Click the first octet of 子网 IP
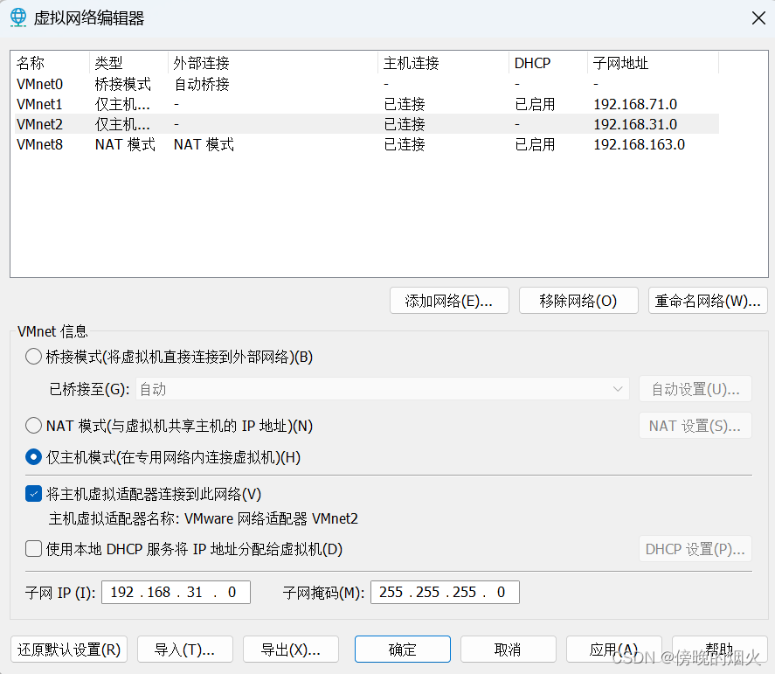The width and height of the screenshot is (775, 674). pyautogui.click(x=122, y=592)
